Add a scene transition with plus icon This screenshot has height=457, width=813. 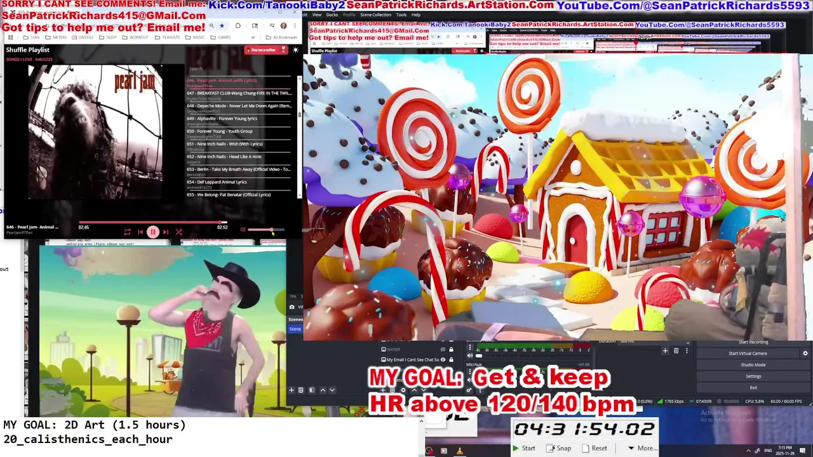(x=665, y=351)
